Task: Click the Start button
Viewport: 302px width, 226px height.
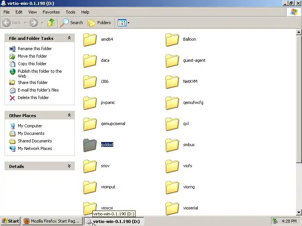Action: 10,221
